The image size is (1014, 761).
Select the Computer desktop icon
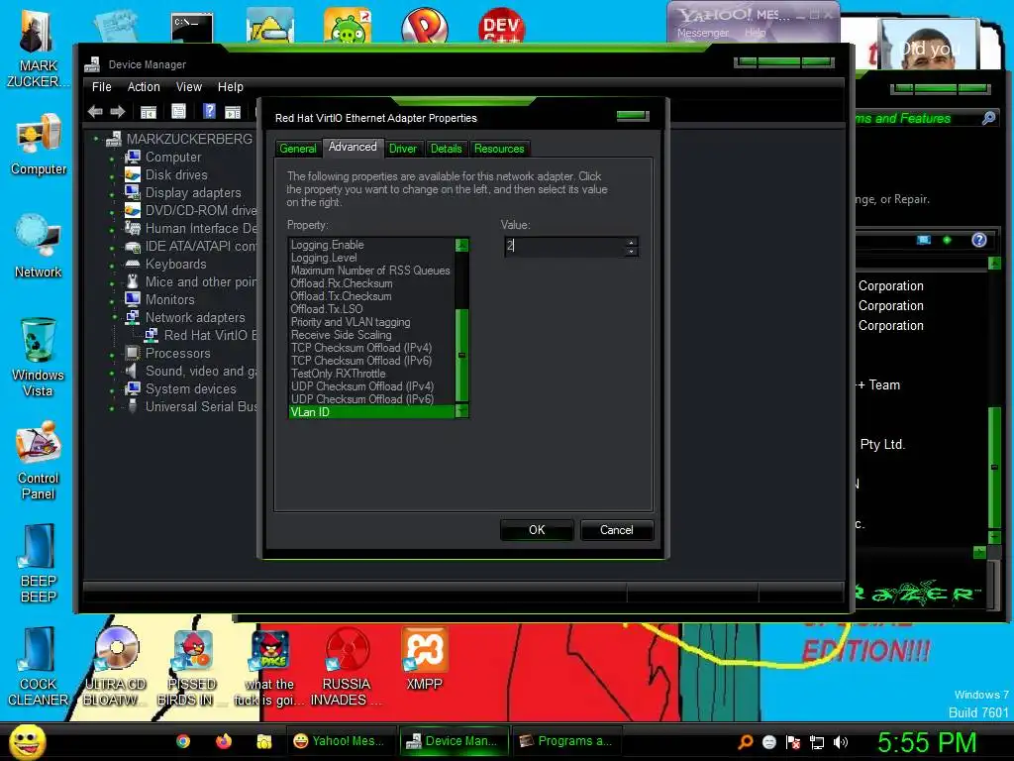point(39,145)
